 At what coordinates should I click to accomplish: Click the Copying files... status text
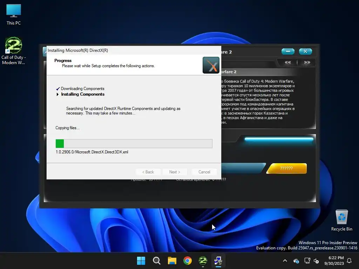click(x=68, y=128)
